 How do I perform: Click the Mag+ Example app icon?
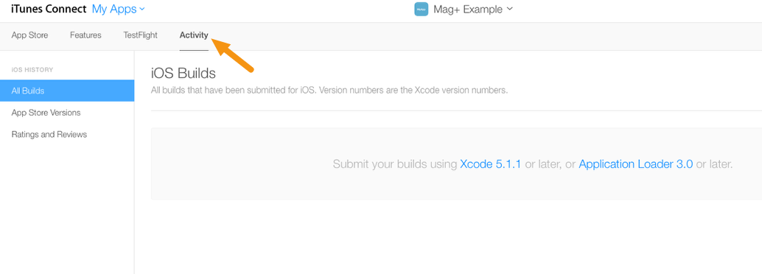coord(421,10)
